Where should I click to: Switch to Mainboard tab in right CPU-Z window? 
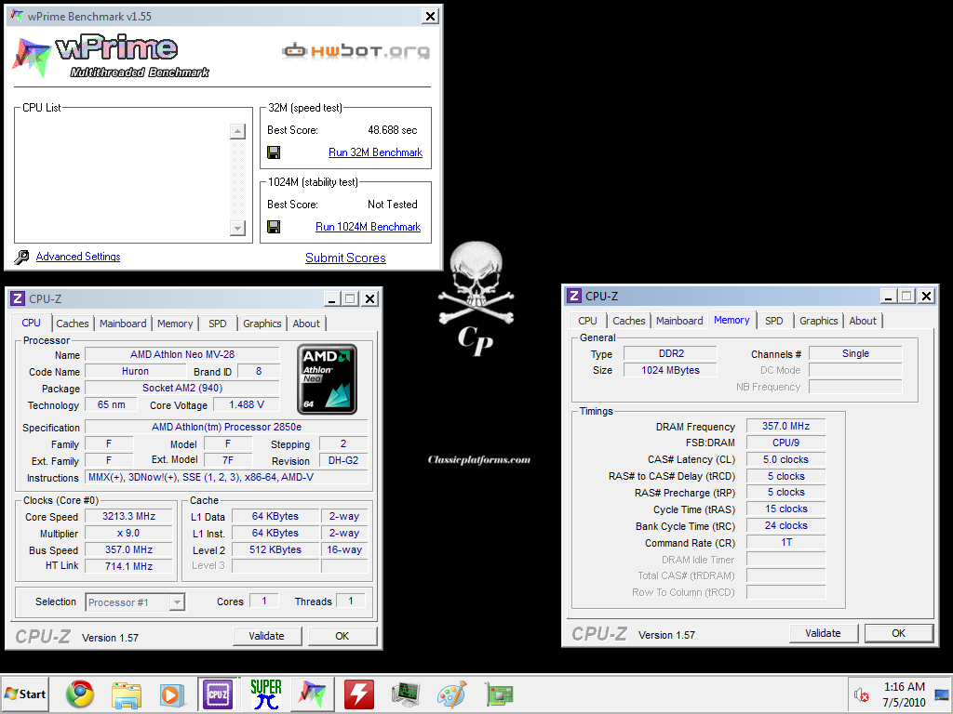point(679,321)
